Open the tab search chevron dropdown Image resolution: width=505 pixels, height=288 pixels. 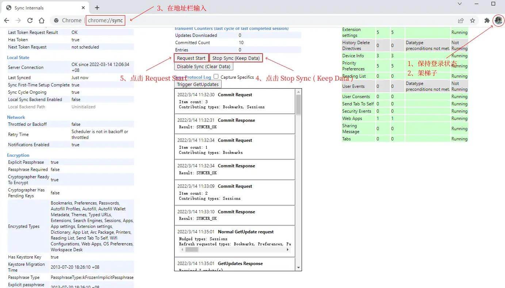coord(460,4)
